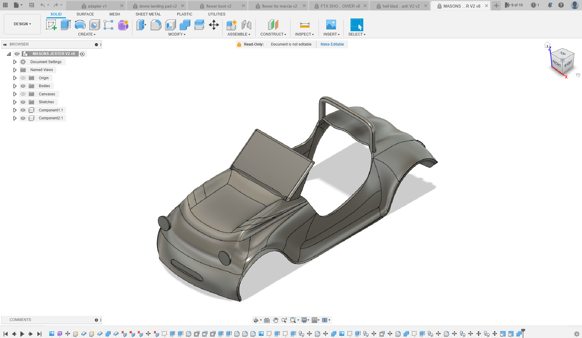This screenshot has height=338, width=582.
Task: Select the Fillet tool
Action: pos(156,25)
